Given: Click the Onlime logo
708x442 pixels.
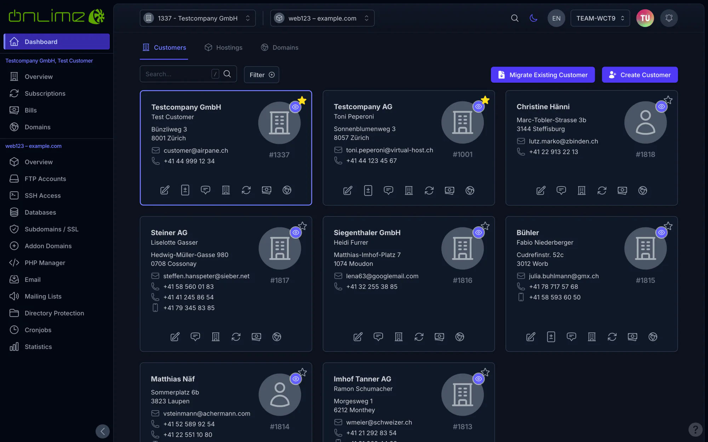Looking at the screenshot, I should [x=57, y=16].
